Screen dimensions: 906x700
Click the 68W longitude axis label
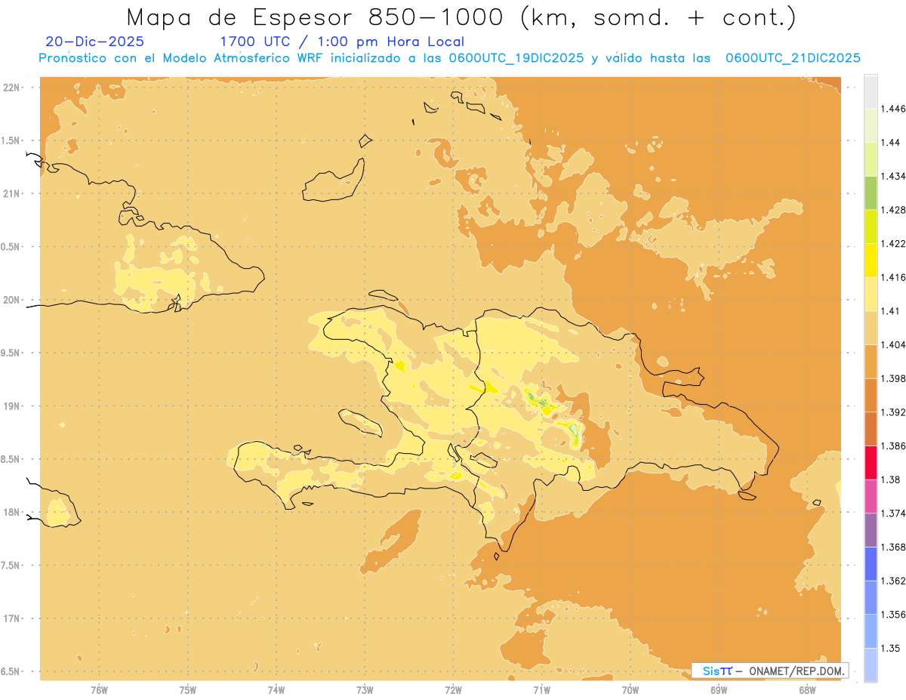pos(807,690)
